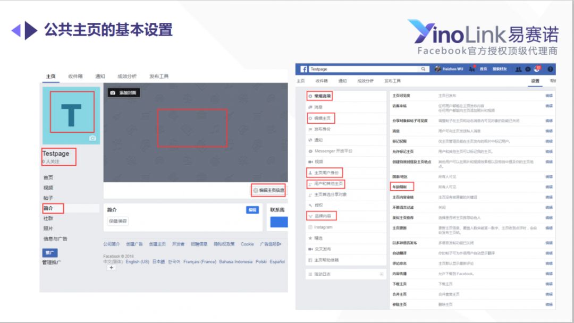The image size is (574, 323).
Task: Click the list icon beside 活动日志
Action: (310, 274)
